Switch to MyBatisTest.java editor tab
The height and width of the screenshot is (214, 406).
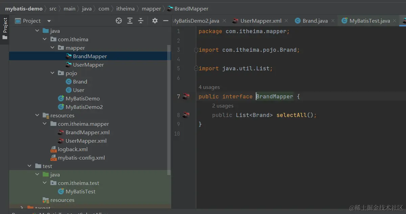369,21
